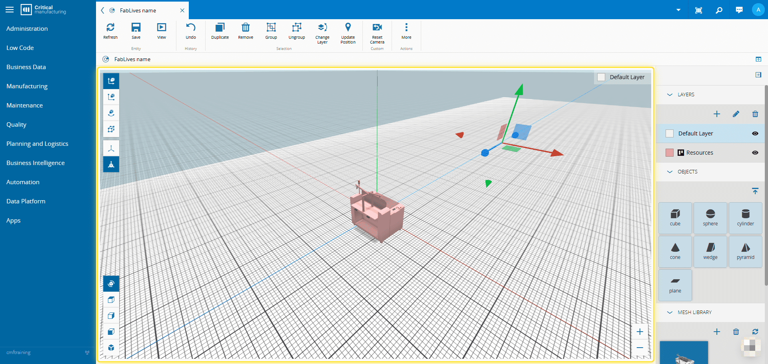The width and height of the screenshot is (768, 364).
Task: Delete layer using the Layers trash icon
Action: coord(755,114)
